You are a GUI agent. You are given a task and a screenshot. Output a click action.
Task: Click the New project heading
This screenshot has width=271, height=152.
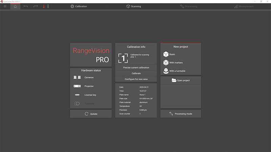pyautogui.click(x=181, y=47)
